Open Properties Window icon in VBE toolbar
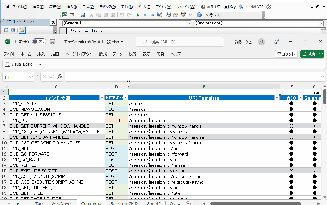327x205 pixels. pos(176,15)
